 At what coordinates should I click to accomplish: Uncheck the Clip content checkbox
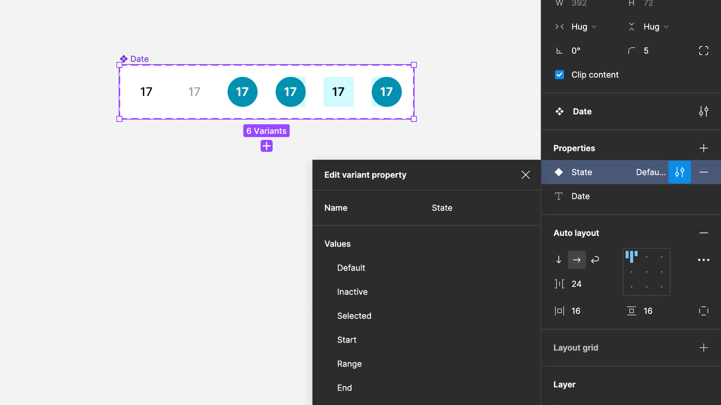559,74
